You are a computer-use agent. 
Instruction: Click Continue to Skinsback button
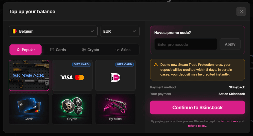point(198,107)
